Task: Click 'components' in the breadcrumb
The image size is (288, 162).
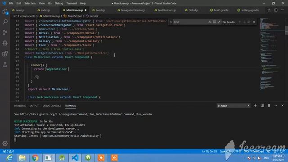Action: click(27, 16)
